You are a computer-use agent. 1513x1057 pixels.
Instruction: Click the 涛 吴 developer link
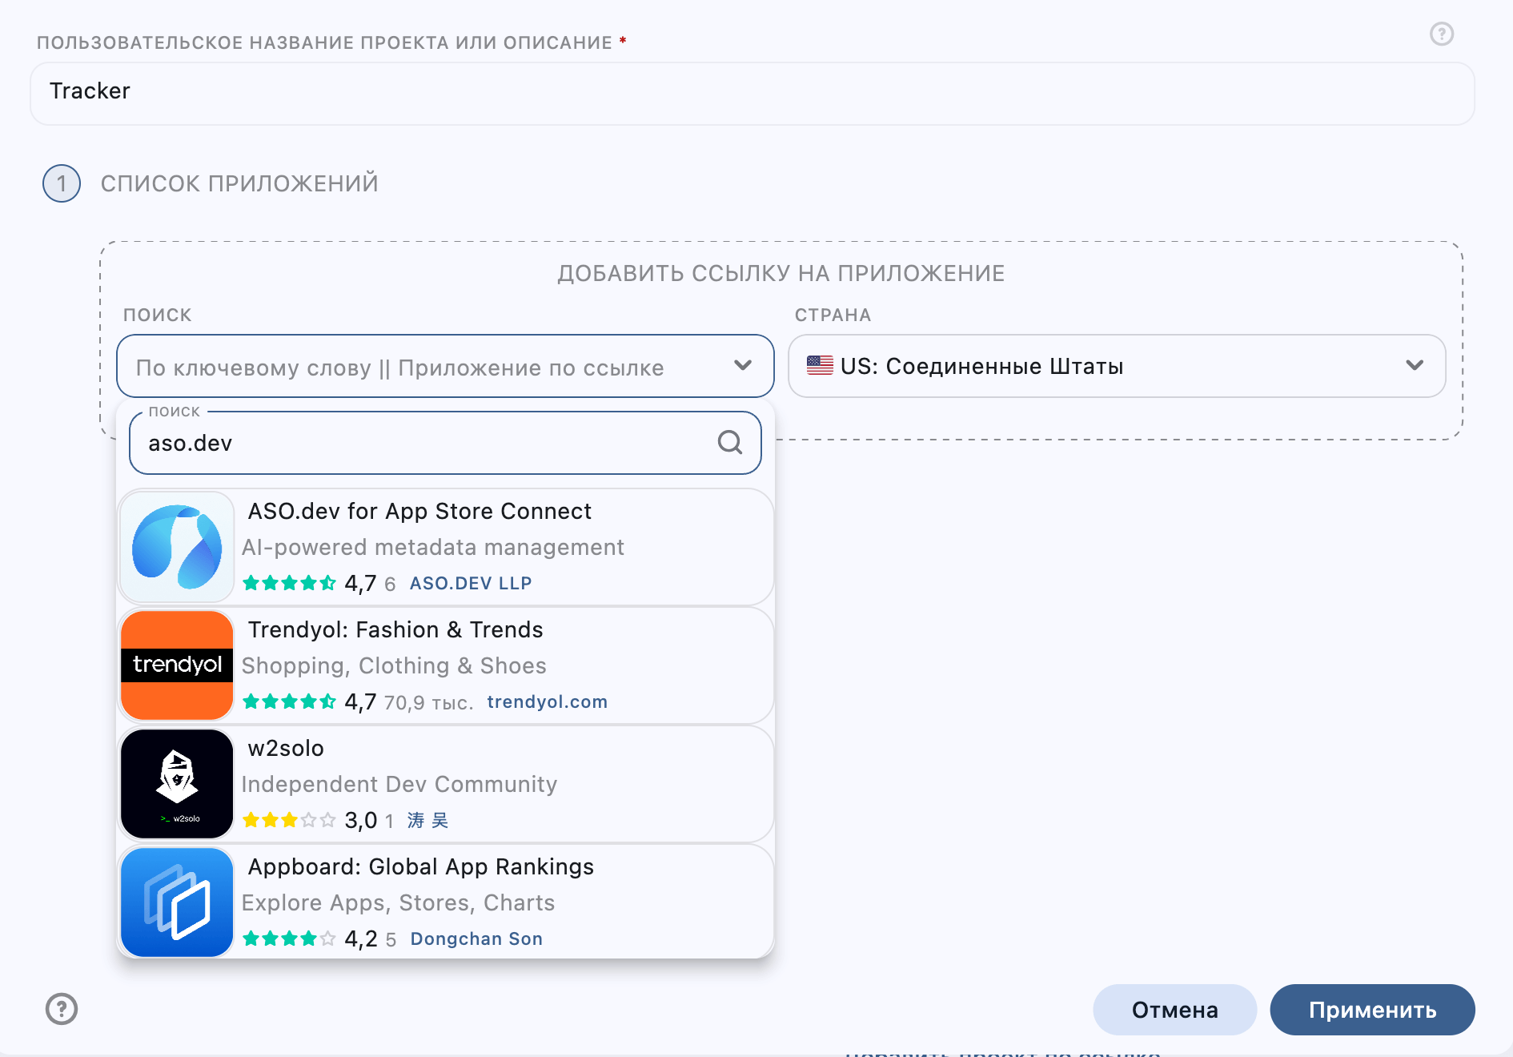click(x=427, y=820)
